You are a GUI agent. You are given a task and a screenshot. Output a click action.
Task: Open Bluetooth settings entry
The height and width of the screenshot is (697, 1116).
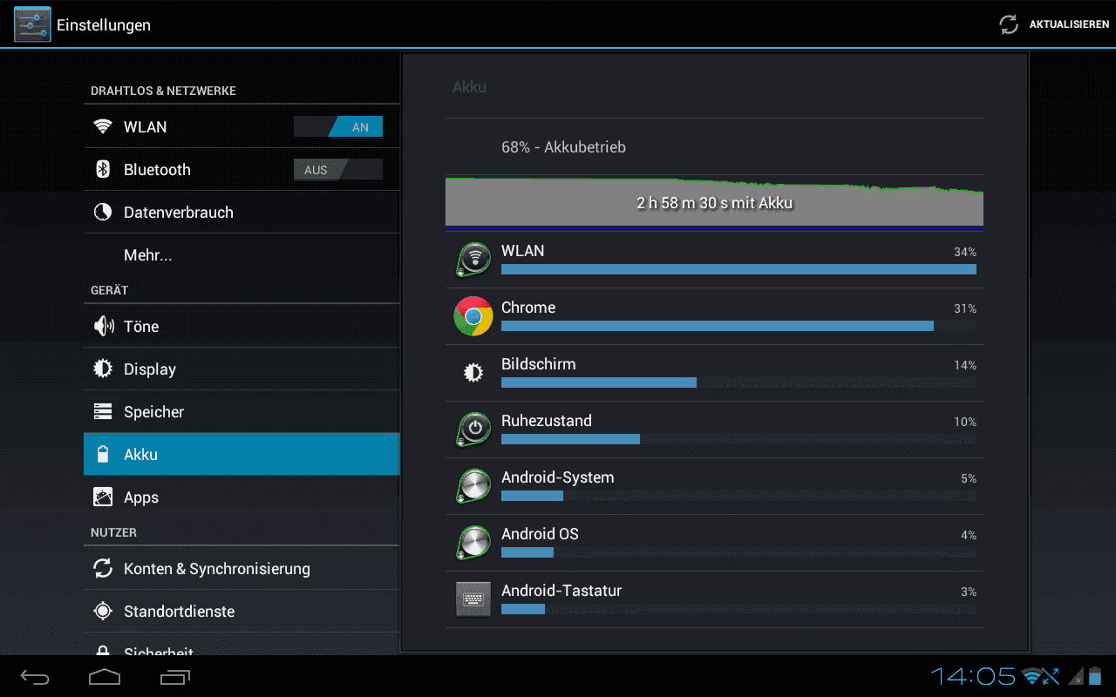pyautogui.click(x=242, y=170)
